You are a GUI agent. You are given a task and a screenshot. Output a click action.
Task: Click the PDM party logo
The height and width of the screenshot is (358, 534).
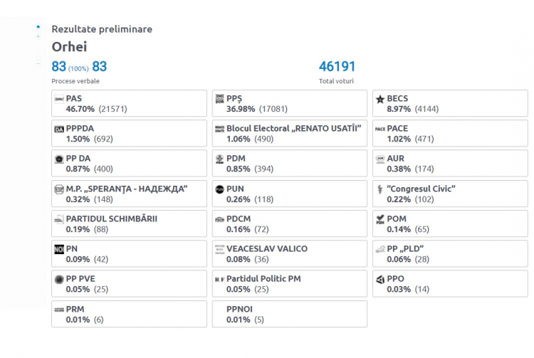click(220, 159)
